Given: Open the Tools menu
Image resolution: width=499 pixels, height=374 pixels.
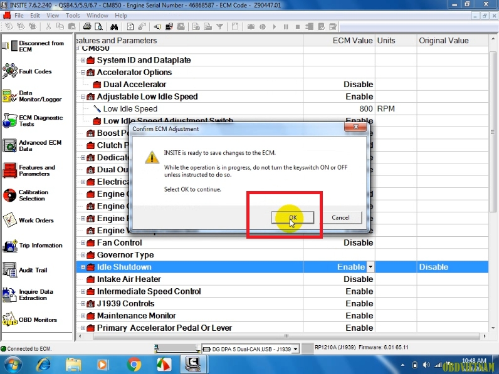Looking at the screenshot, I should (x=73, y=15).
